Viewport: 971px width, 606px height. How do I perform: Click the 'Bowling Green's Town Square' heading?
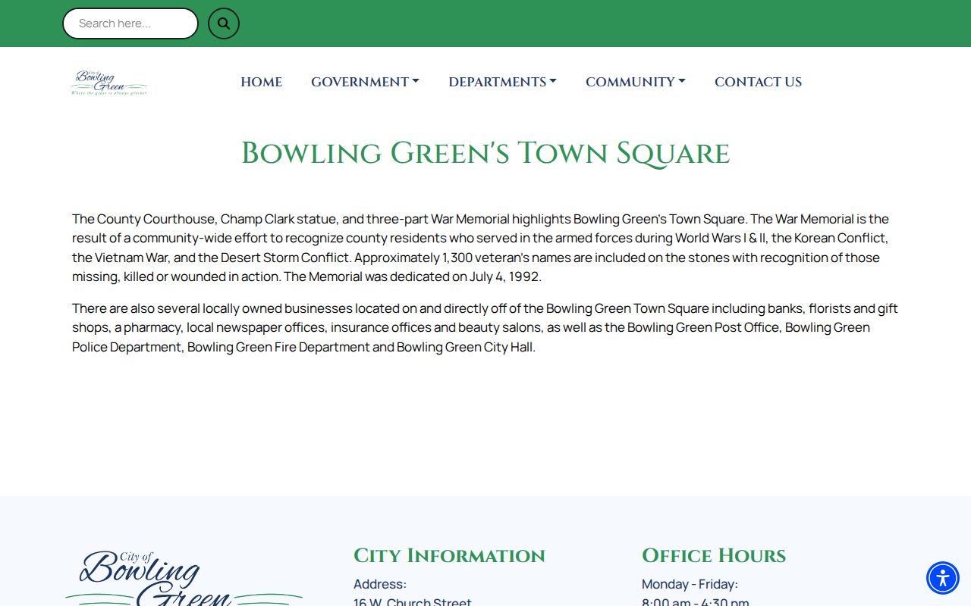click(485, 153)
